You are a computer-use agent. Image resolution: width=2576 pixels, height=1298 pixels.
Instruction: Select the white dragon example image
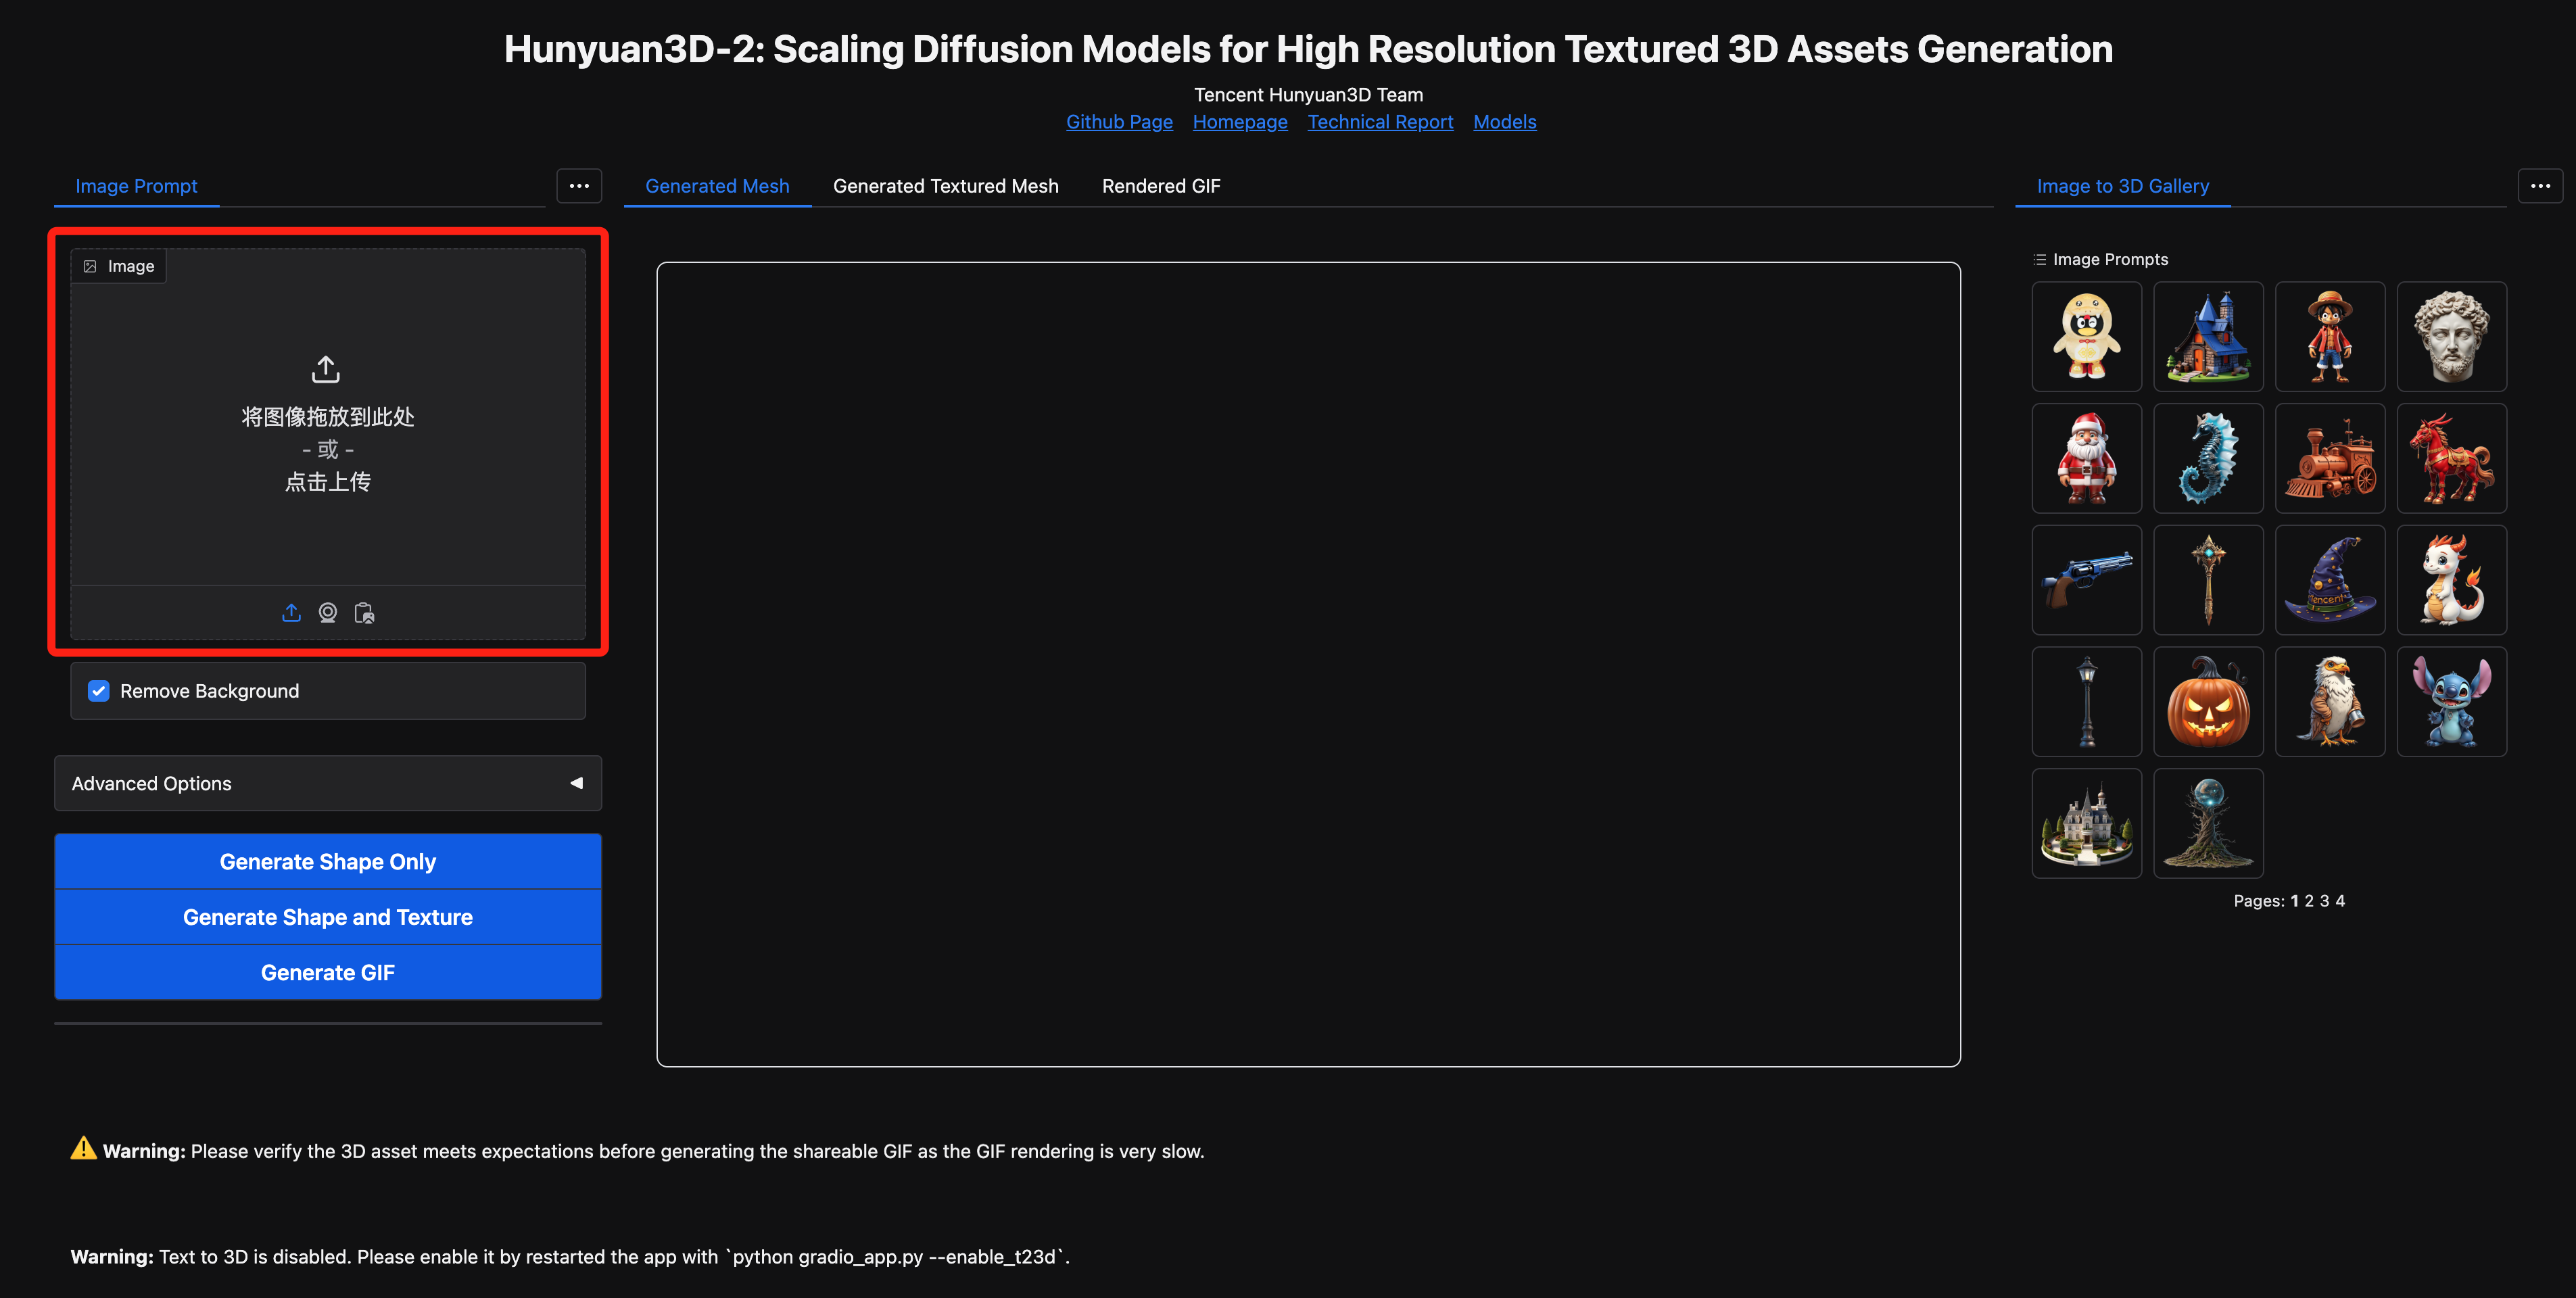[2452, 580]
